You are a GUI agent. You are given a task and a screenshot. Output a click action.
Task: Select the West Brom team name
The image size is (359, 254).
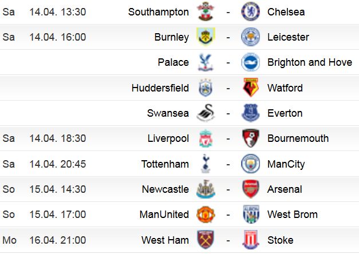293,215
